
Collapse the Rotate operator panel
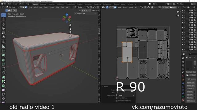point(103,86)
